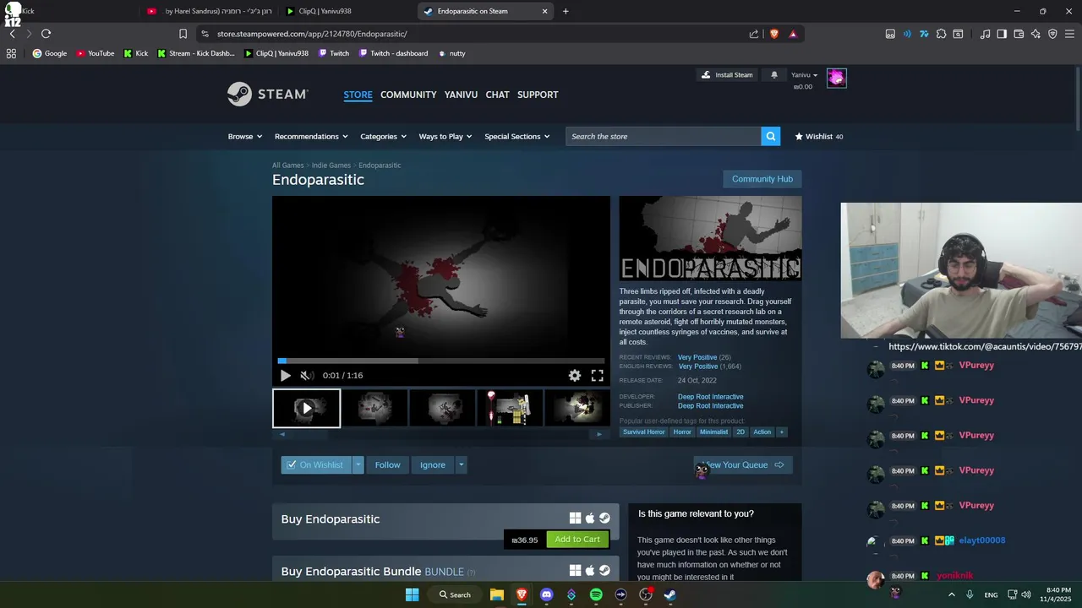Image resolution: width=1082 pixels, height=608 pixels.
Task: Open the YANIVU profile menu
Action: [x=461, y=95]
